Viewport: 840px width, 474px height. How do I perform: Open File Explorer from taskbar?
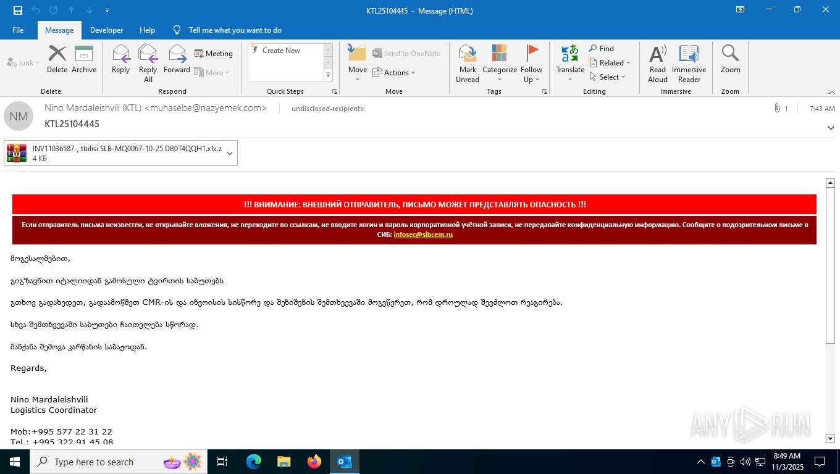coord(283,462)
